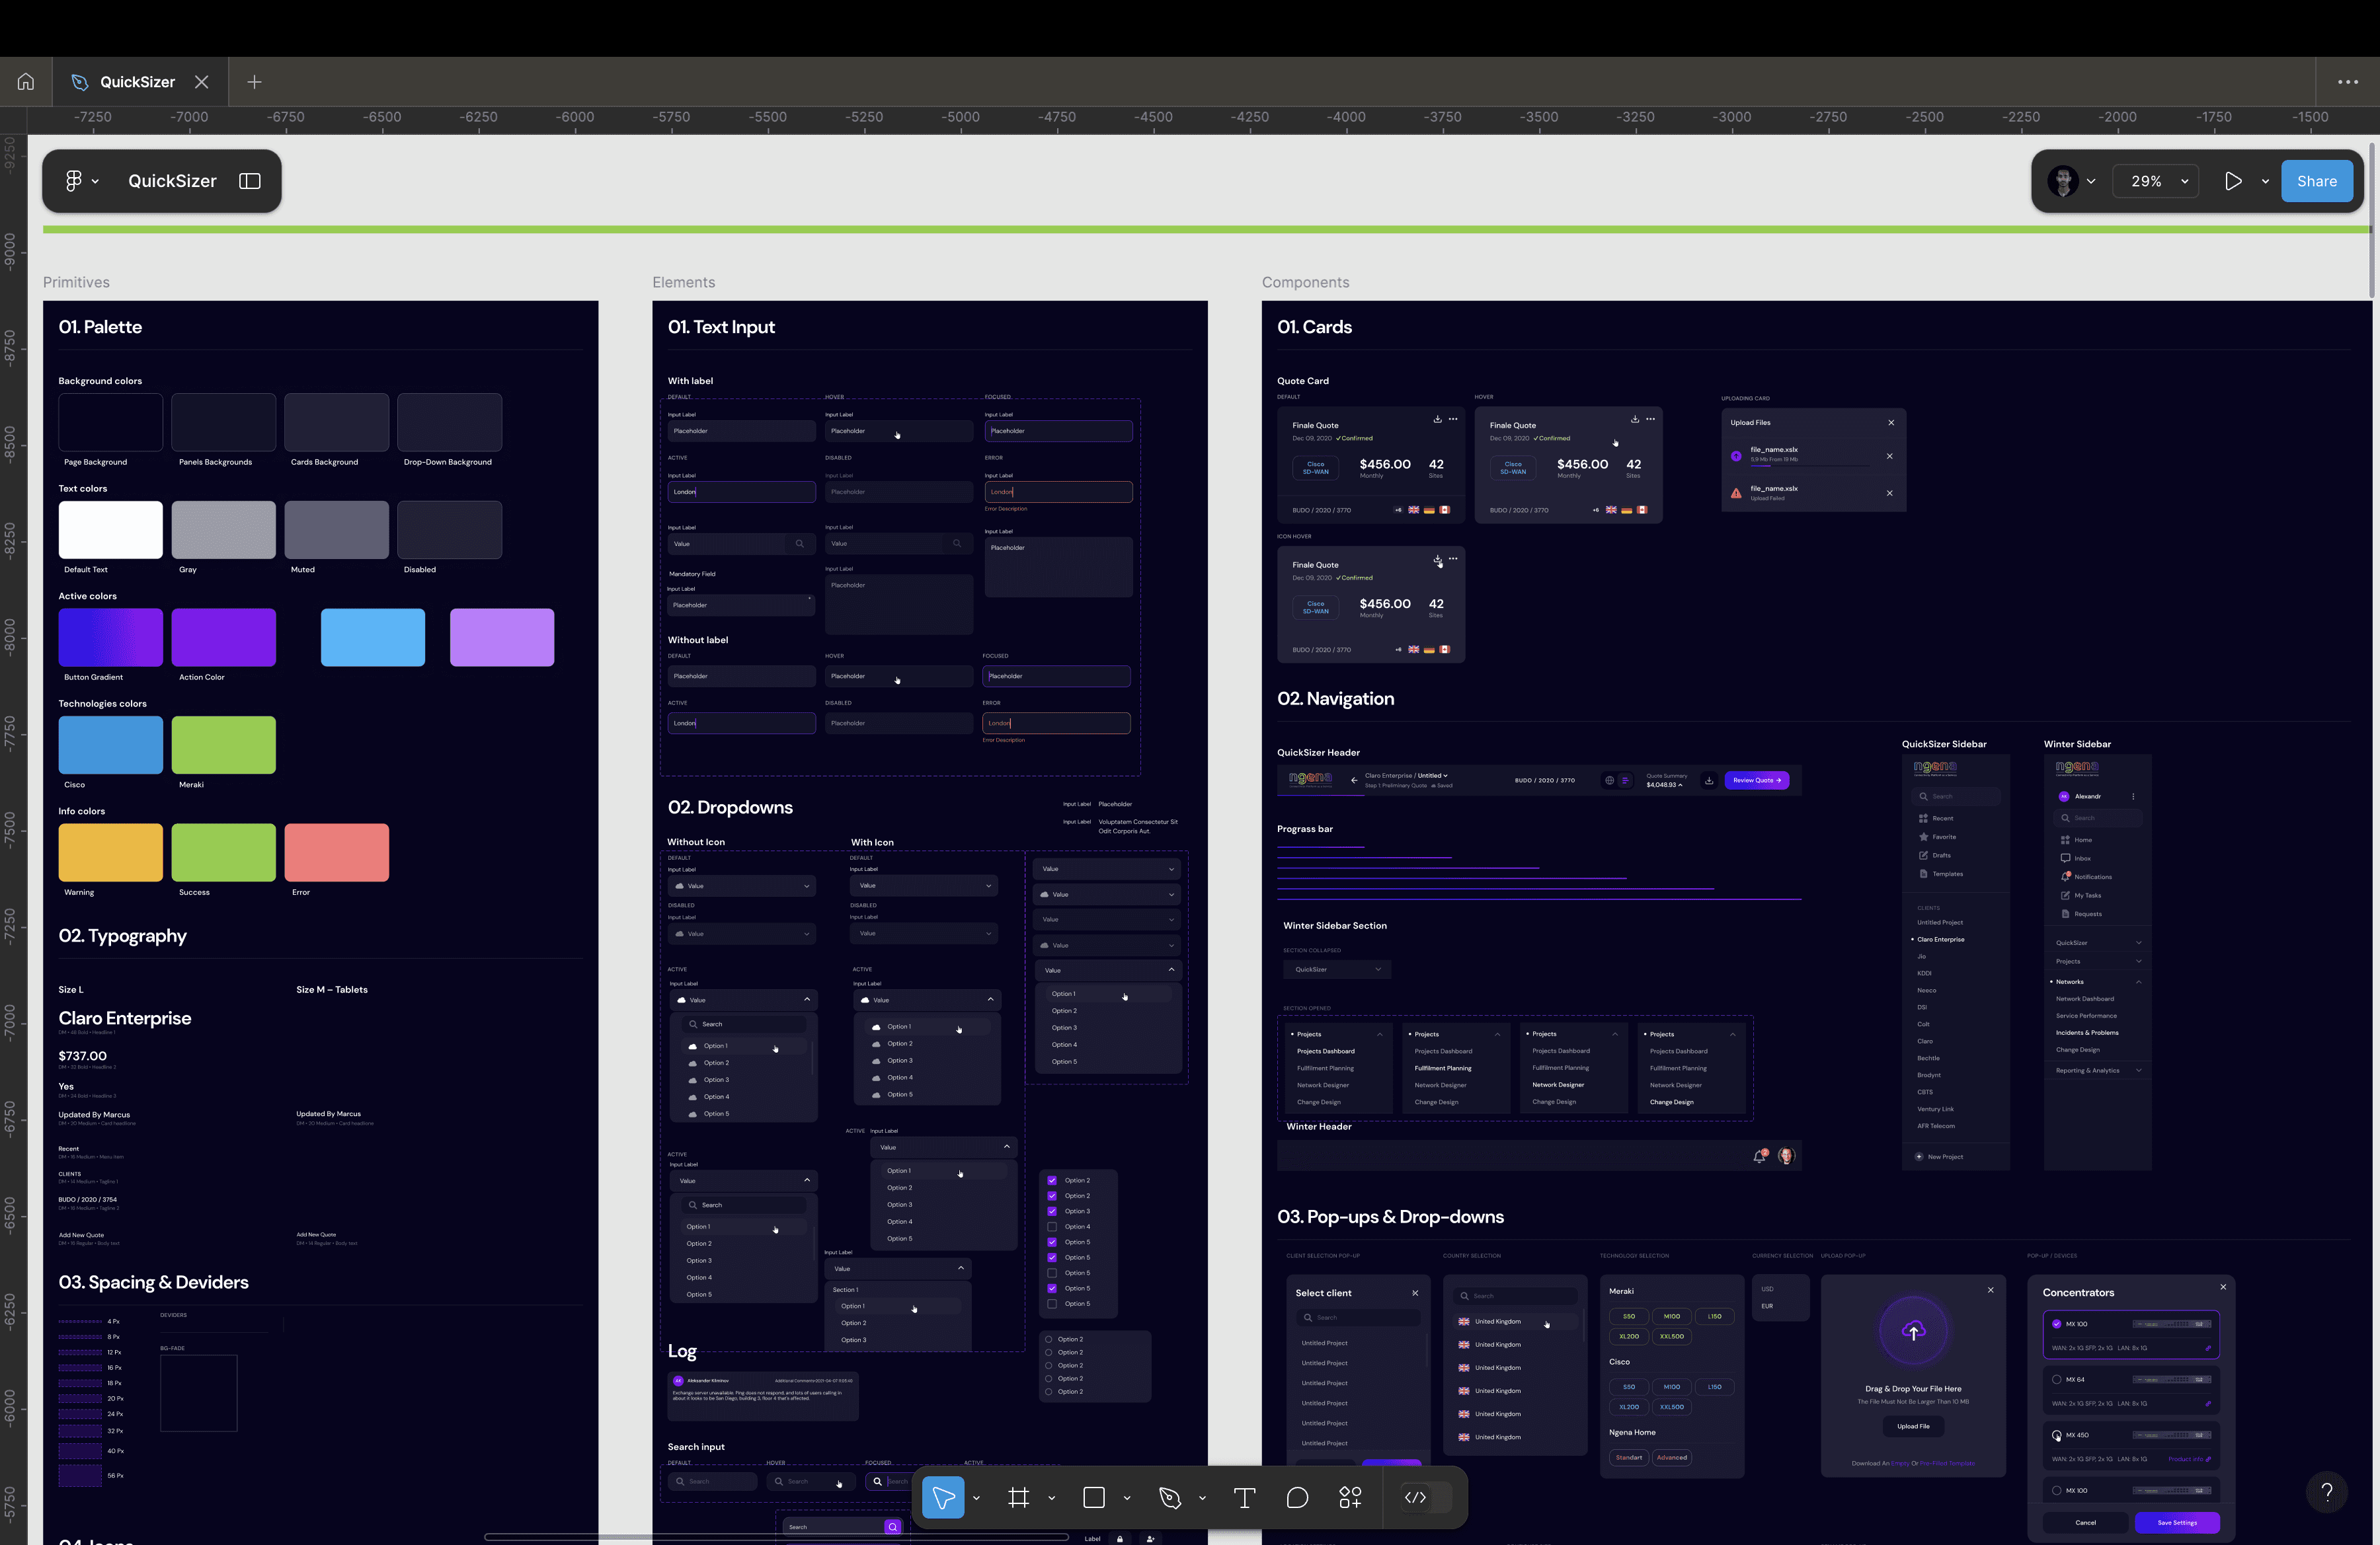Open the 29% zoom dropdown
Screen dimensions: 2380x1545
coord(2156,181)
